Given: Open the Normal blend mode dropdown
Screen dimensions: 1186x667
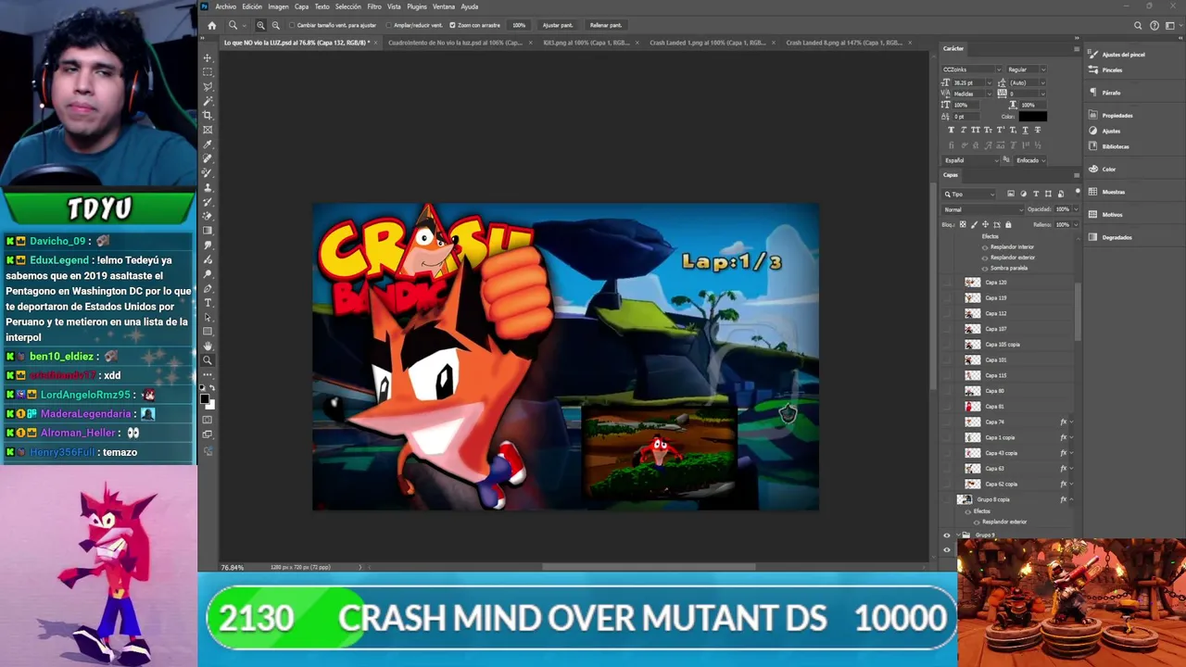Looking at the screenshot, I should click(981, 209).
